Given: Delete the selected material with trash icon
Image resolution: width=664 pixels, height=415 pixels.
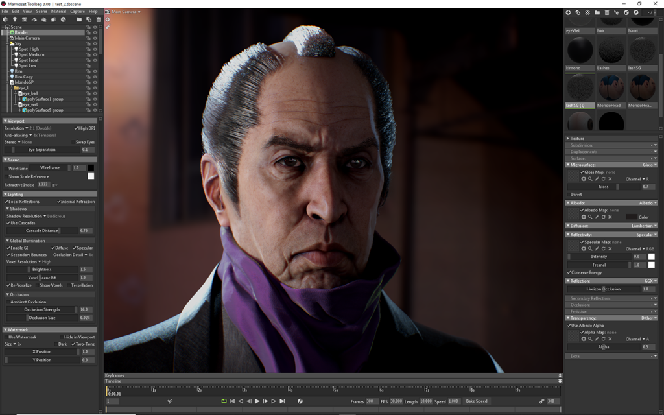Looking at the screenshot, I should coord(607,13).
